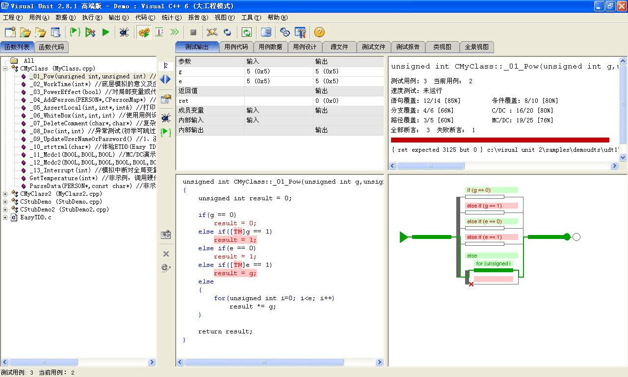Switch to the 源文件 tab
The image size is (628, 377).
[339, 47]
